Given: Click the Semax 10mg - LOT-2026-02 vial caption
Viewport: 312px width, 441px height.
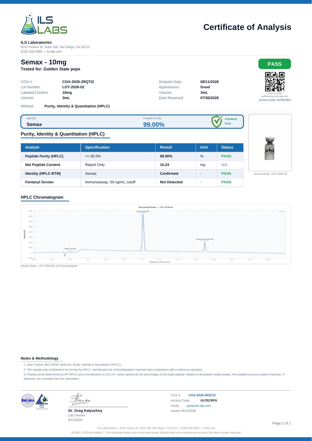Looking at the screenshot, I should [270, 174].
